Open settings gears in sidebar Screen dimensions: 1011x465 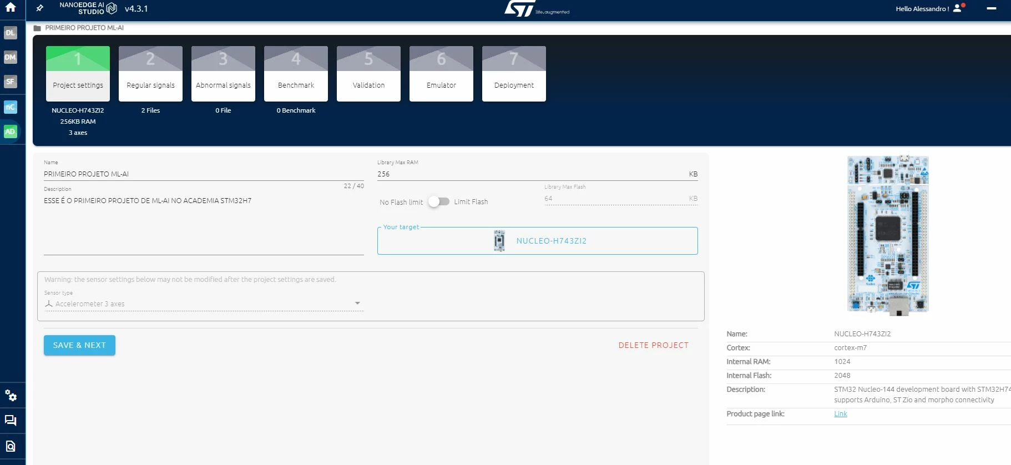tap(11, 396)
